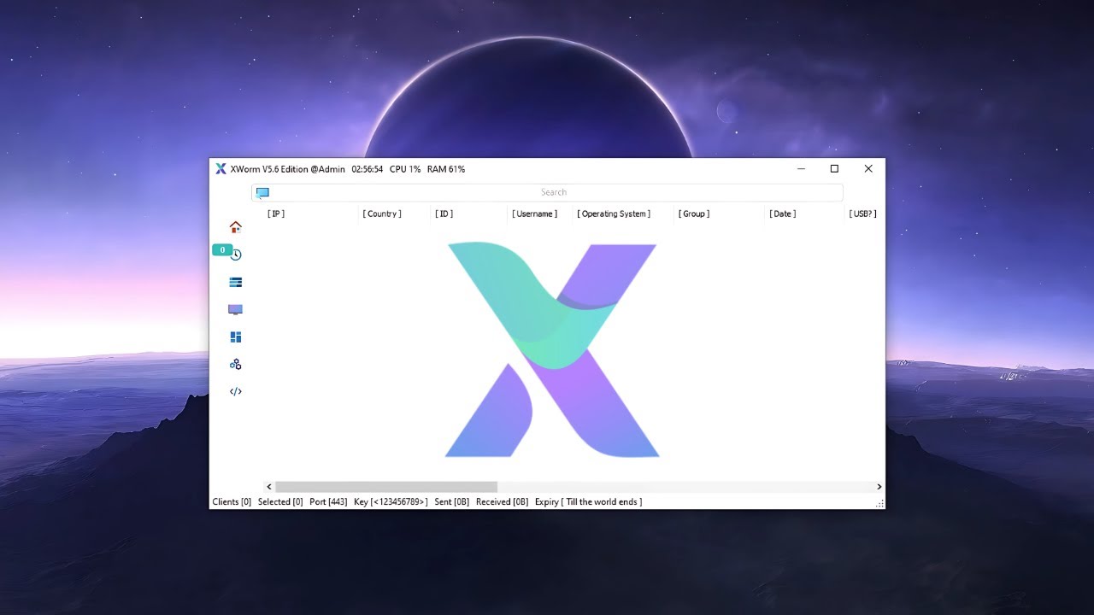Click the XWorm logo in the title bar
Image resolution: width=1094 pixels, height=615 pixels.
coord(221,169)
